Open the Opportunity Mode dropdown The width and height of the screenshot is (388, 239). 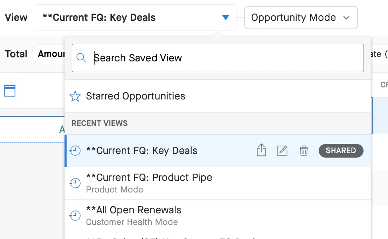pos(301,18)
